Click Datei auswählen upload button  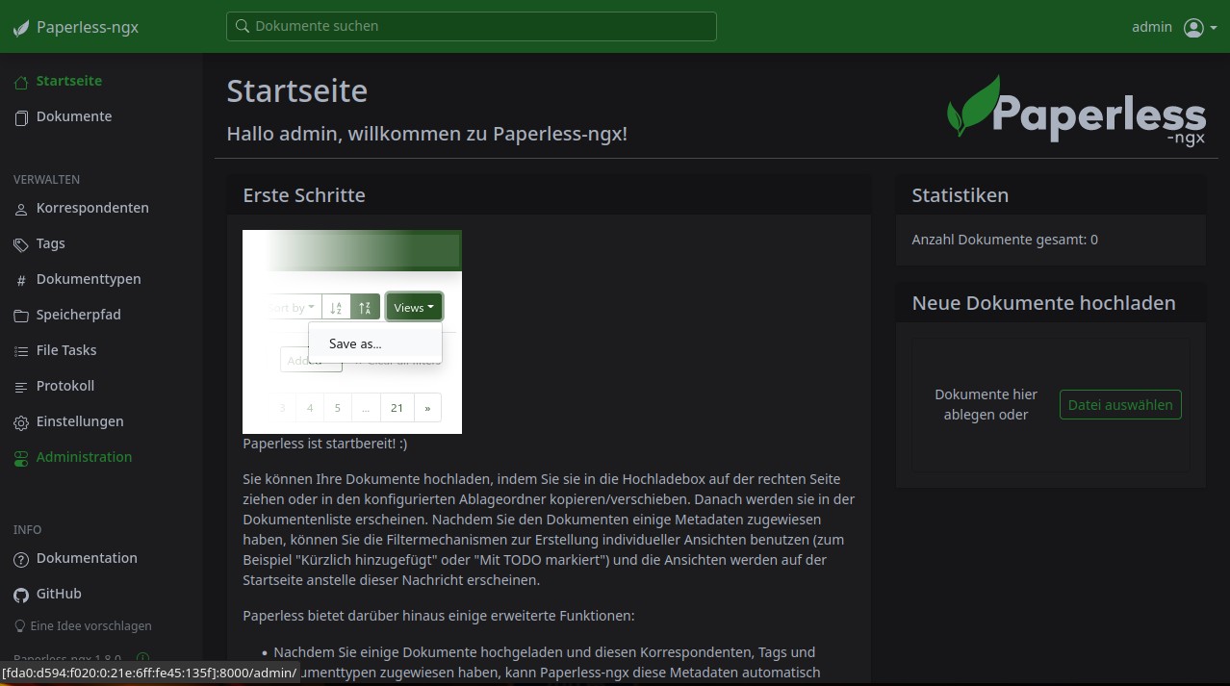[x=1120, y=405]
